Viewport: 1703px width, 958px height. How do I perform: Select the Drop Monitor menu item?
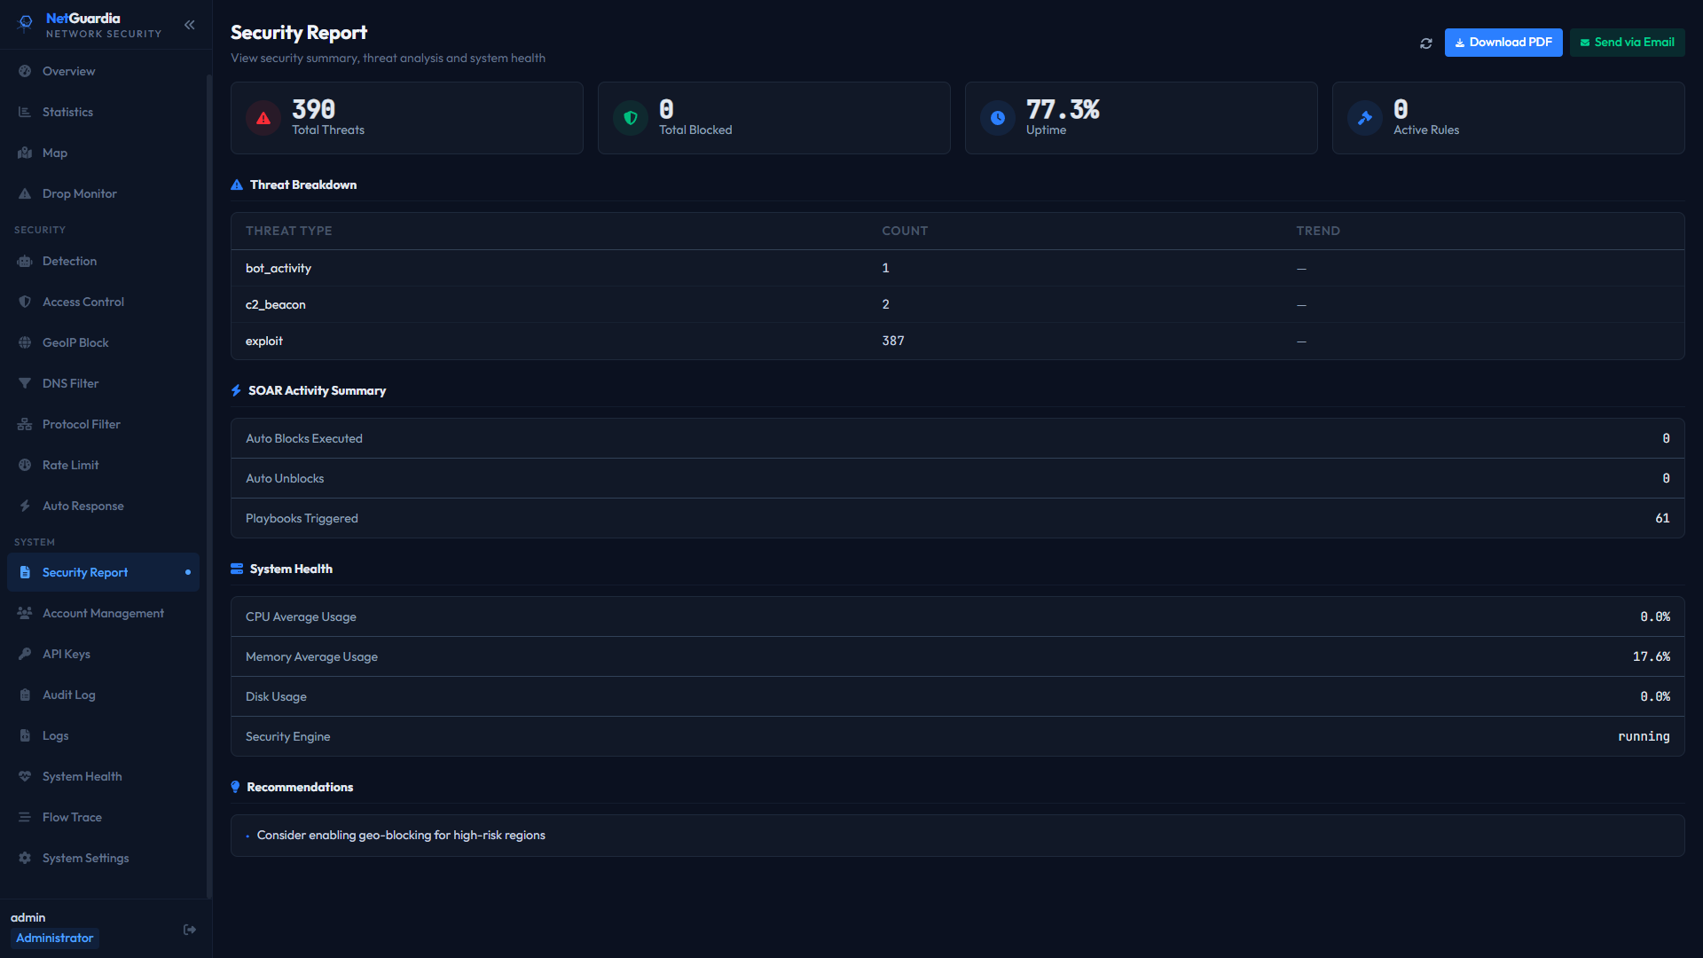coord(103,193)
